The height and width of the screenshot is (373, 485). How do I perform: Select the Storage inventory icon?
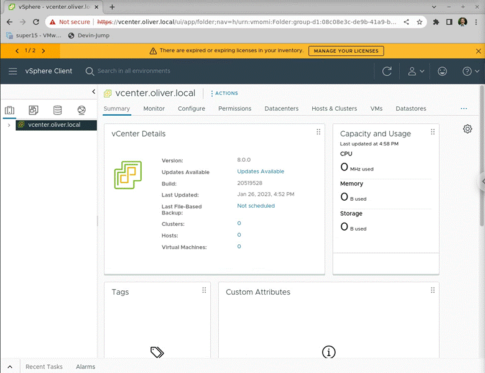click(58, 110)
